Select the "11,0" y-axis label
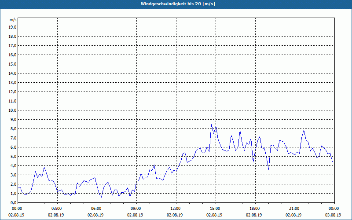352x220 pixels. coord(13,101)
